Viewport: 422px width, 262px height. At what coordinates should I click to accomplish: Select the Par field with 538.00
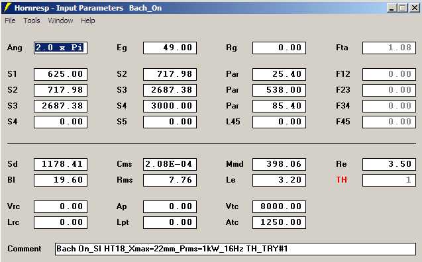point(279,90)
